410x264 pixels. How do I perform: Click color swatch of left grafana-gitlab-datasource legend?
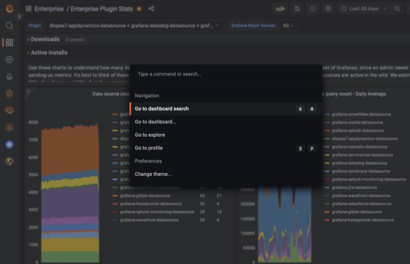(x=115, y=196)
